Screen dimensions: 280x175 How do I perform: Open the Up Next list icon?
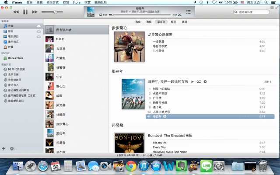tap(188, 12)
